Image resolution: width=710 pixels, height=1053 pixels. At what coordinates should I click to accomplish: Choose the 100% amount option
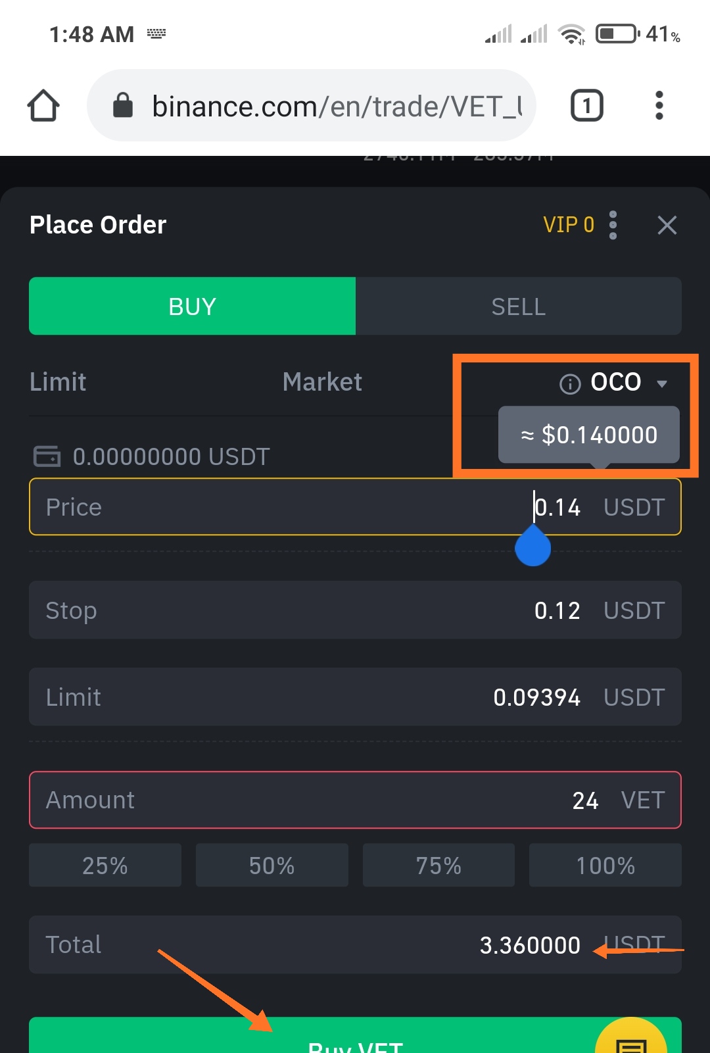[605, 865]
